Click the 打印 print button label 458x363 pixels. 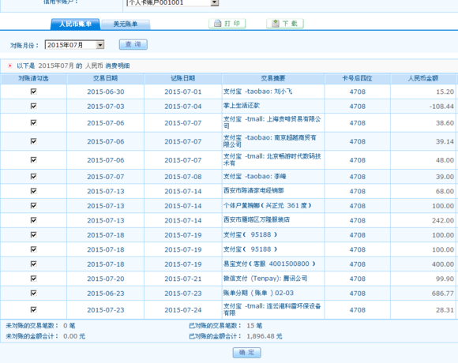point(232,24)
